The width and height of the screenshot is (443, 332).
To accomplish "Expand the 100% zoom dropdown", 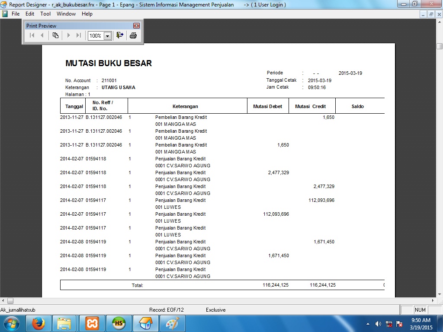I will (107, 36).
